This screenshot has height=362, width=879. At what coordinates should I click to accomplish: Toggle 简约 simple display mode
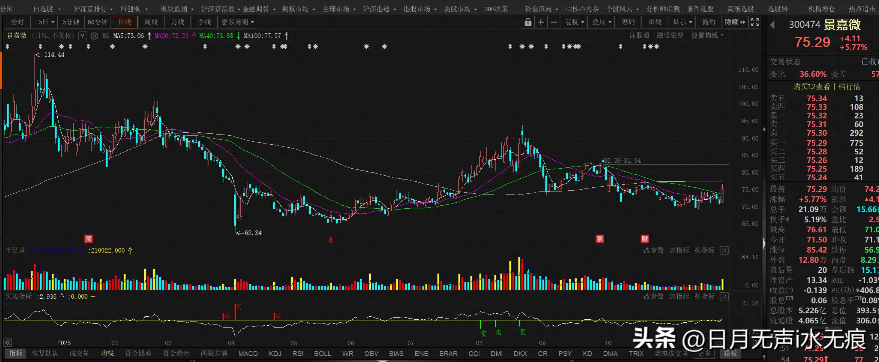point(708,22)
